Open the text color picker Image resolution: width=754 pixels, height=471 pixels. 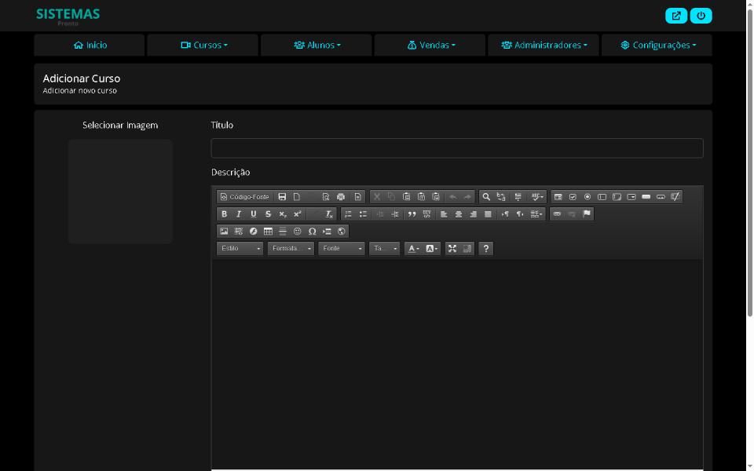pos(413,249)
